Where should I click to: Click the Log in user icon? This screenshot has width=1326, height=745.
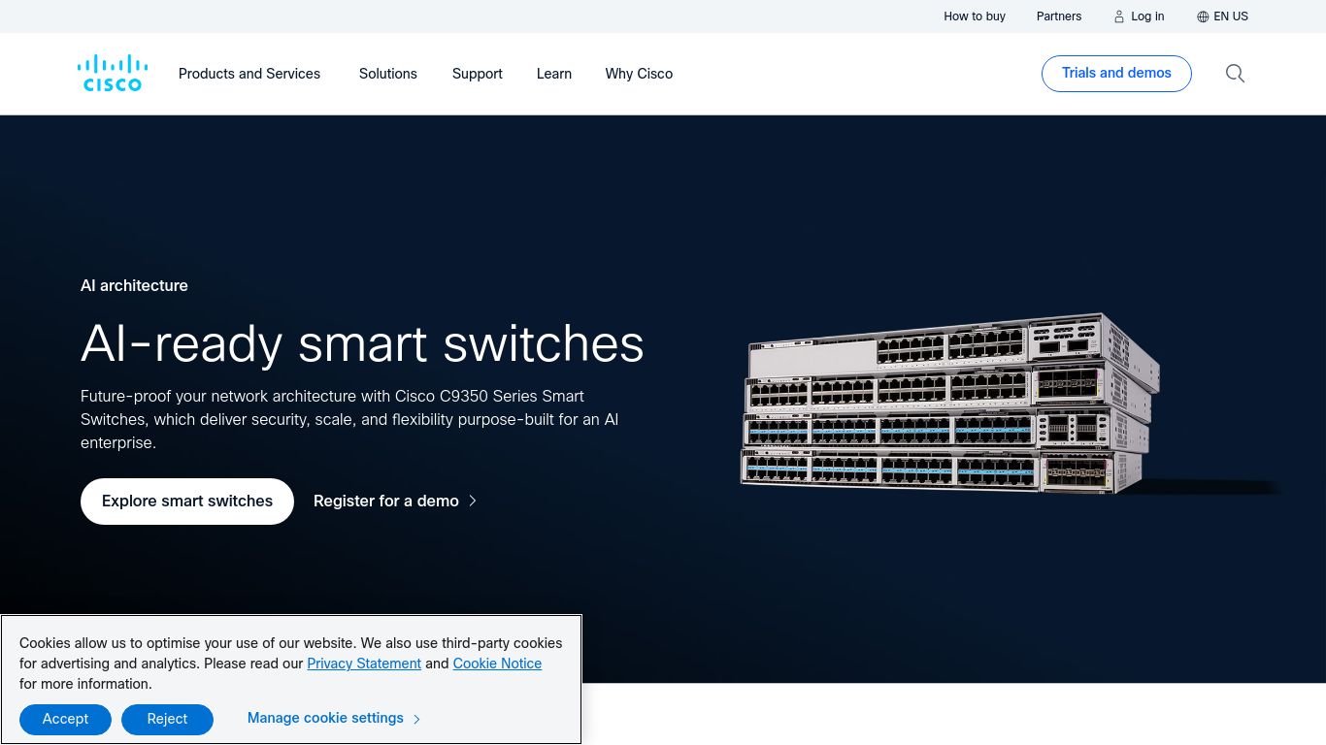click(1119, 16)
